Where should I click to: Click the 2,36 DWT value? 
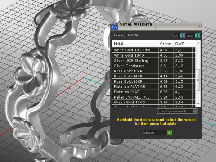[179, 71]
